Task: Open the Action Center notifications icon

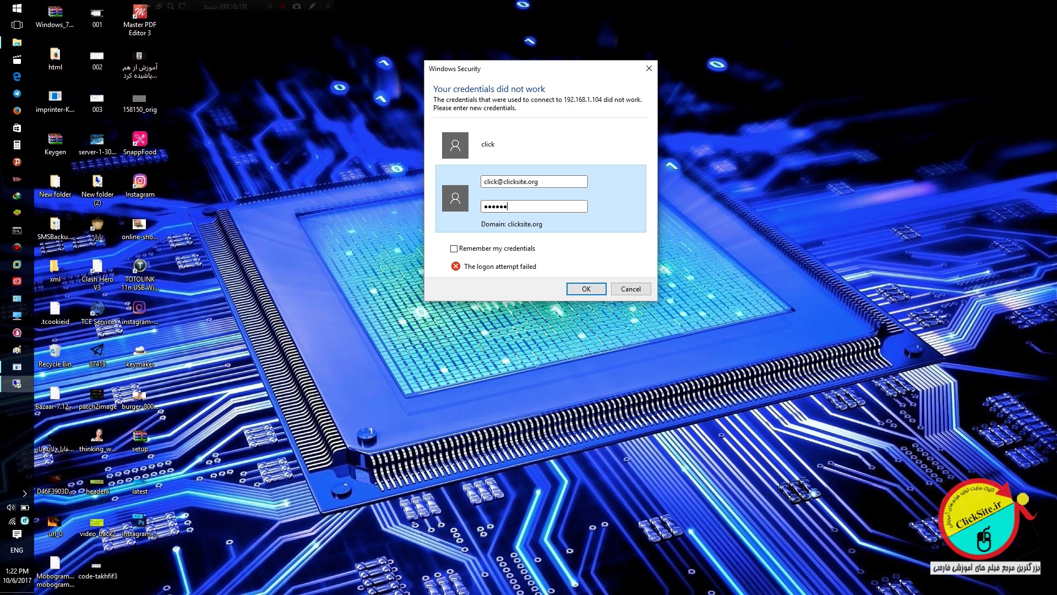Action: [x=17, y=534]
